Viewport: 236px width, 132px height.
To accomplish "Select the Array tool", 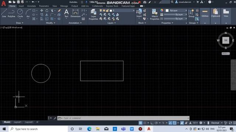I will tap(52, 19).
